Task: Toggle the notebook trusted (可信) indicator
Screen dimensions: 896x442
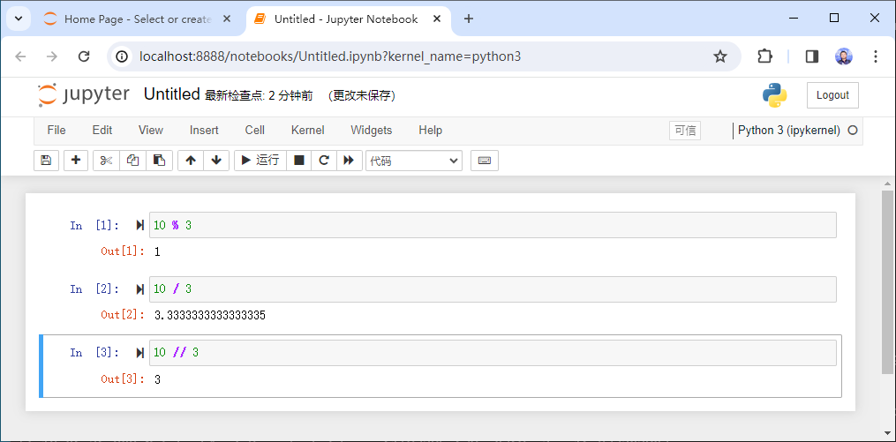Action: 685,131
